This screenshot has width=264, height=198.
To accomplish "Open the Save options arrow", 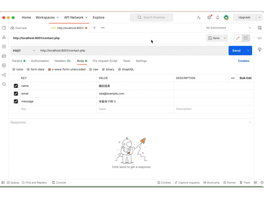I will pos(225,38).
